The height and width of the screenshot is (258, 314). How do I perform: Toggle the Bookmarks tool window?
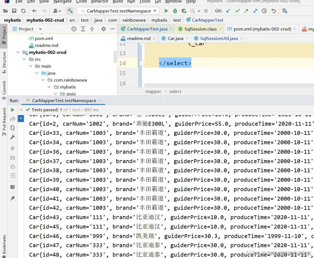4,246
